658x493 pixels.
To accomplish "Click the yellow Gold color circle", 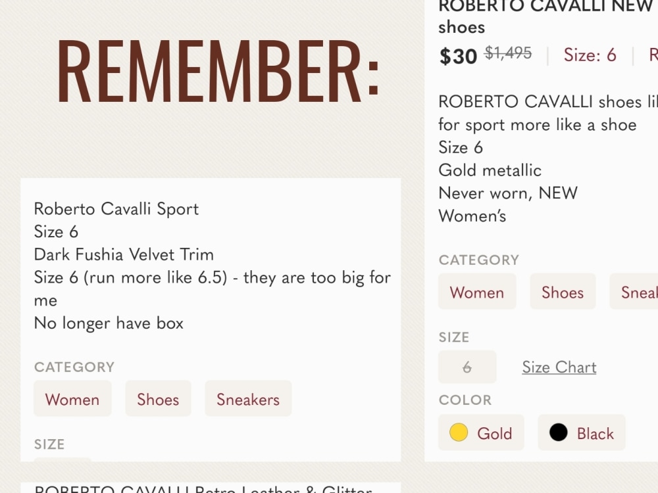I will pos(458,433).
